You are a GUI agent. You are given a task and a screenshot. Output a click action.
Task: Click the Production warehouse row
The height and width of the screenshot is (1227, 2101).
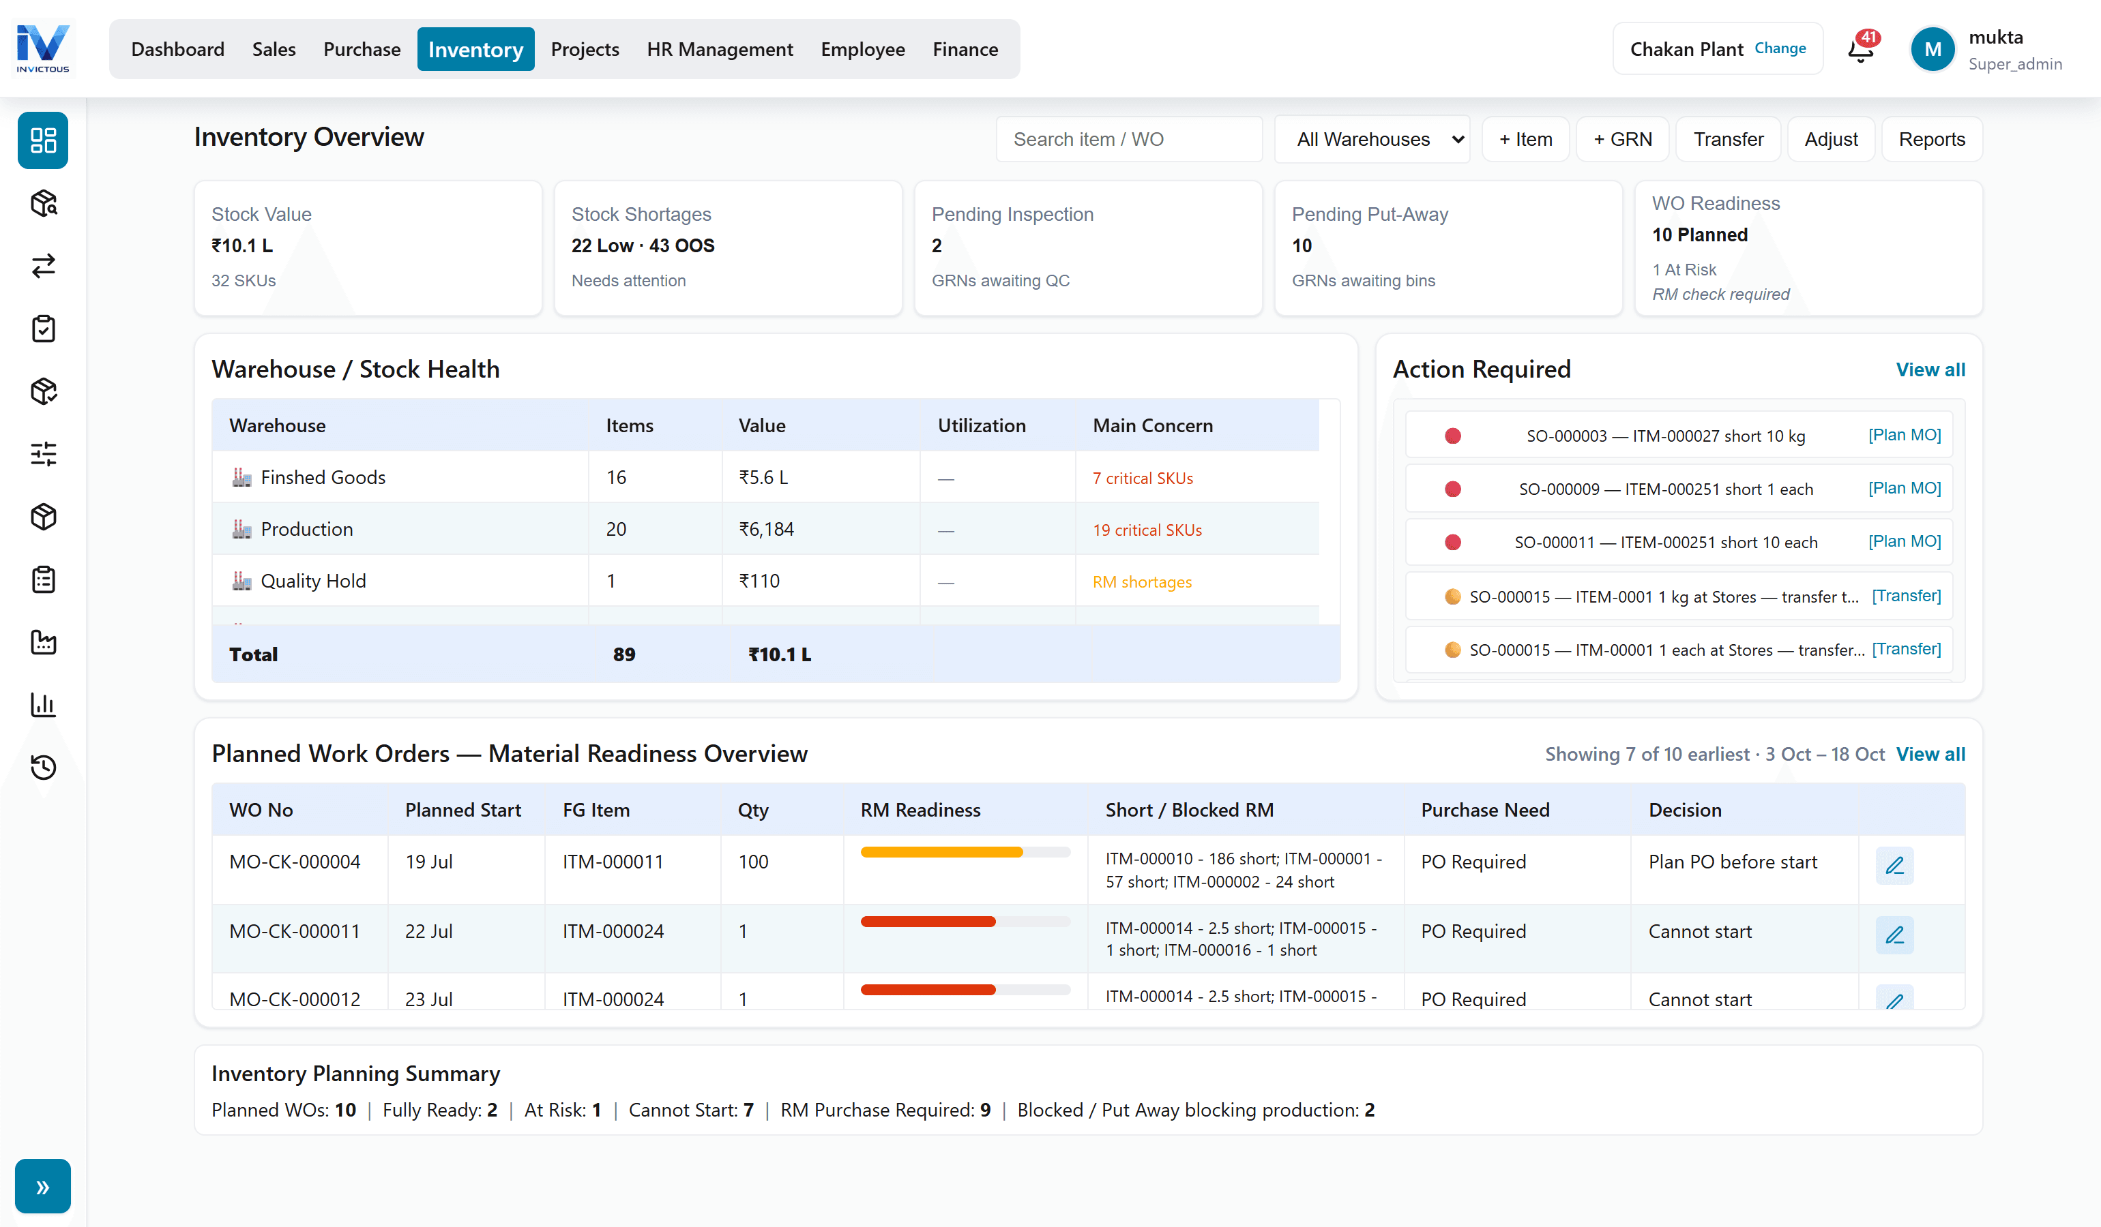765,529
